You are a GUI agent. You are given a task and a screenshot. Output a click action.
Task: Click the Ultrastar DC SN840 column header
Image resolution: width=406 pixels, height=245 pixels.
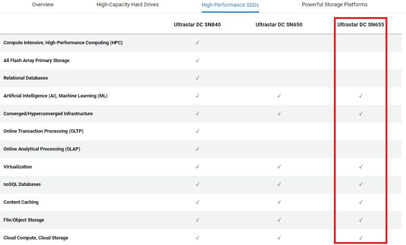197,25
